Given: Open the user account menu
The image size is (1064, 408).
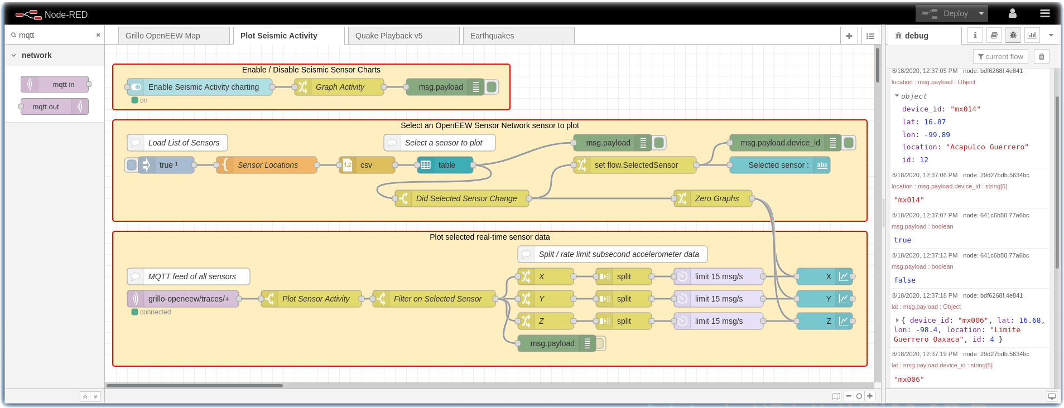Looking at the screenshot, I should tap(1013, 13).
